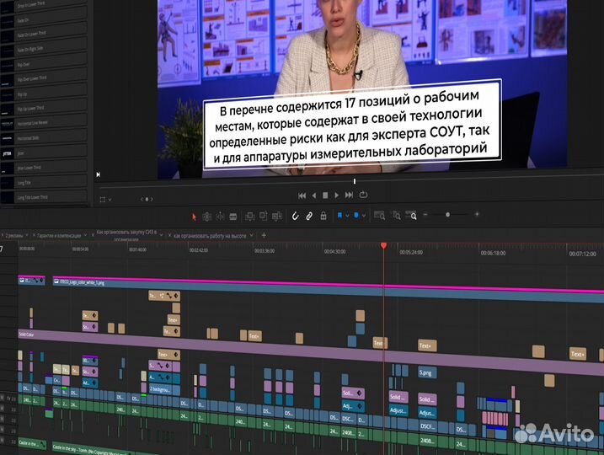Click the red playhead on timeline ruler

(x=383, y=246)
